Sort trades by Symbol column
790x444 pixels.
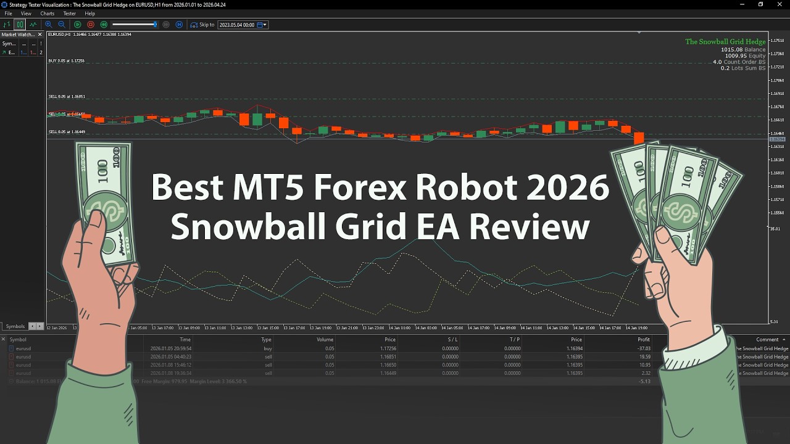(18, 339)
